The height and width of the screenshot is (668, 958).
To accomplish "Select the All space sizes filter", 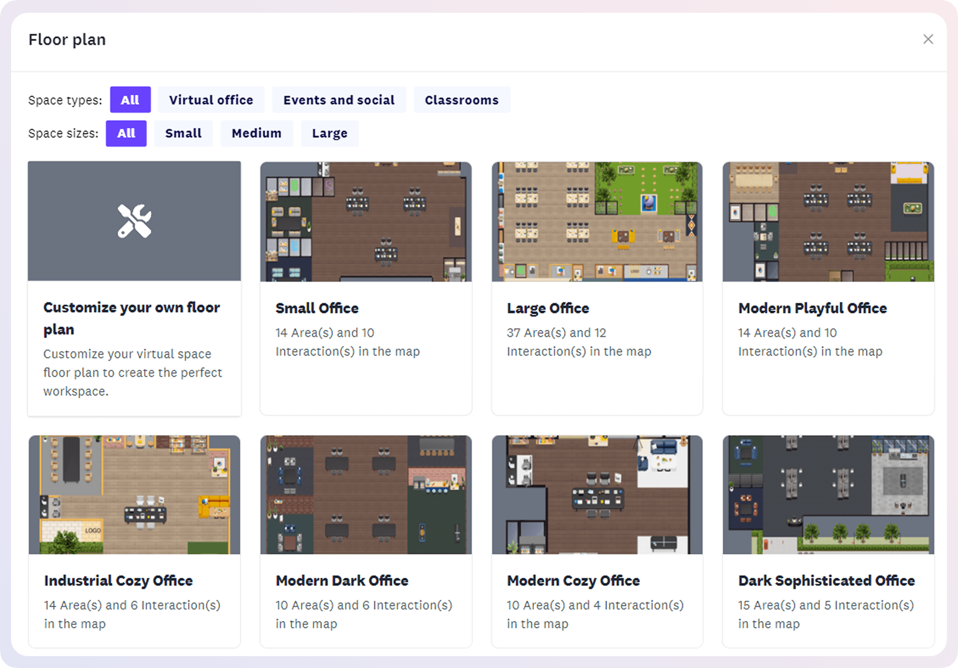I will tap(126, 133).
